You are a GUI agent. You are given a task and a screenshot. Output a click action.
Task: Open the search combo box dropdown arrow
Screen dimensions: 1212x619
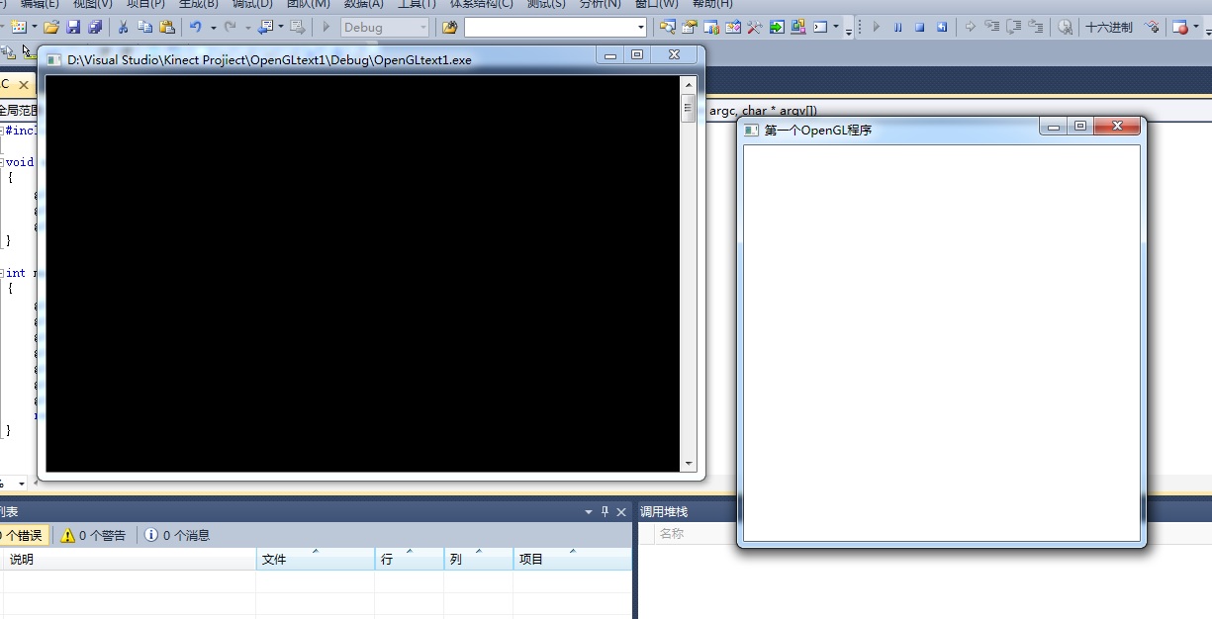click(x=641, y=27)
